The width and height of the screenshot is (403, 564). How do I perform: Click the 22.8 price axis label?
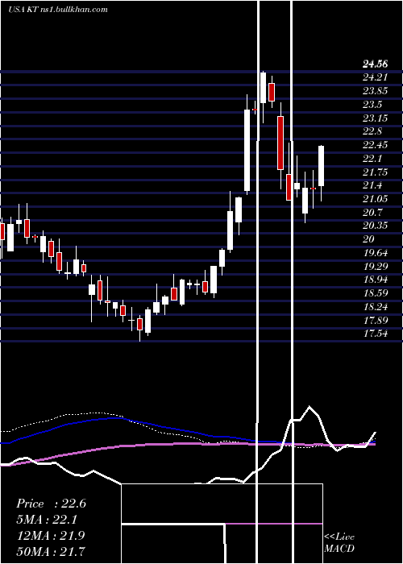(x=372, y=131)
